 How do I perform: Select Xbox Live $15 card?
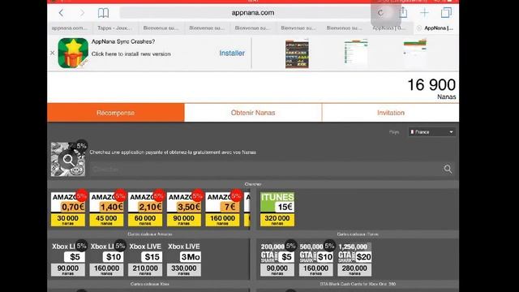tap(145, 260)
